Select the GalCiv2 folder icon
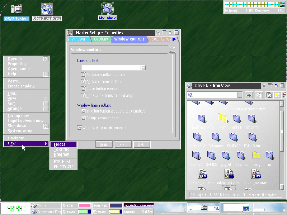This screenshot has height=215, width=287. [196, 156]
